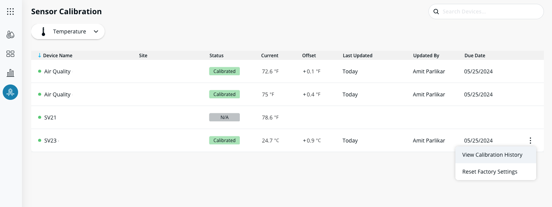Click the N/A status badge for SV21
This screenshot has width=552, height=207.
pos(224,118)
